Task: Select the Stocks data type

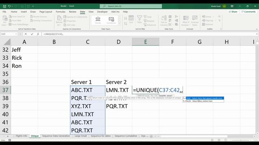Action: (x=98, y=20)
